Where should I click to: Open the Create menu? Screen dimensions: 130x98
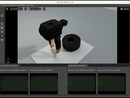(8, 5)
